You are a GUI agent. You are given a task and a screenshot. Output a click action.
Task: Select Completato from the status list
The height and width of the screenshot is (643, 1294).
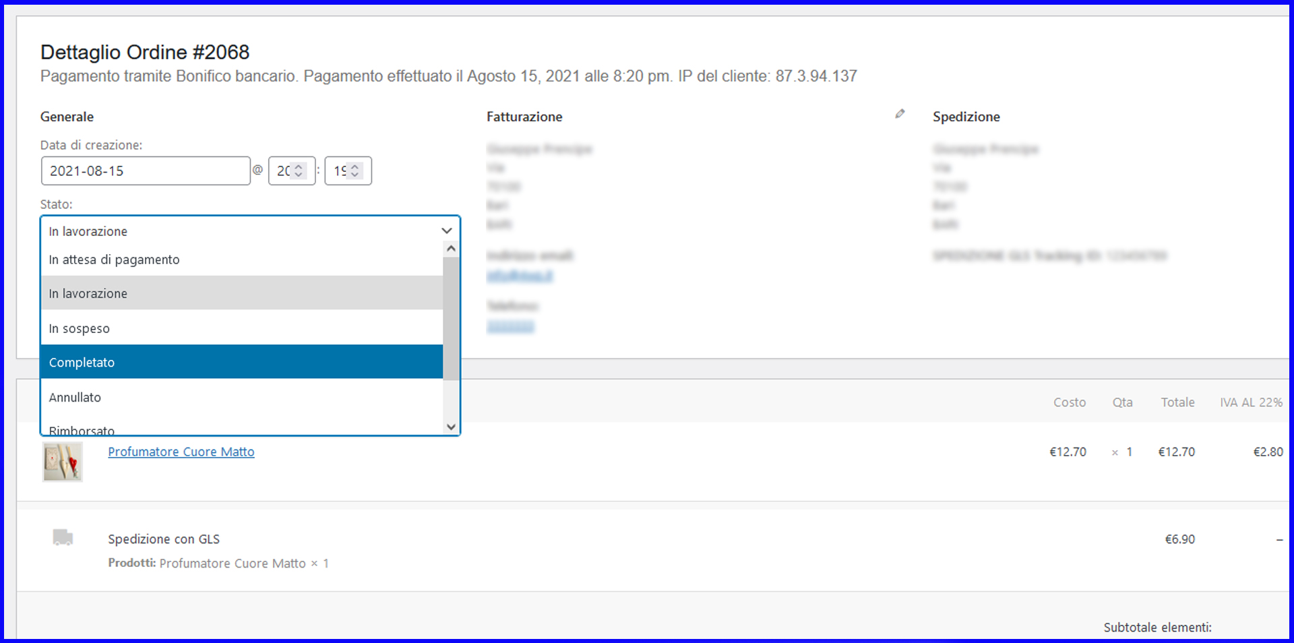click(x=241, y=362)
